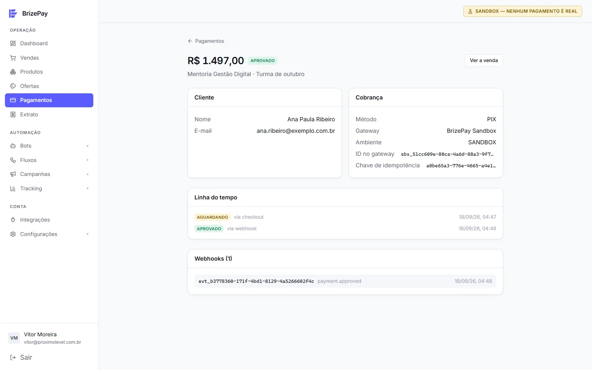This screenshot has width=592, height=370.
Task: Click the flask icon in sandbox banner
Action: 470,12
